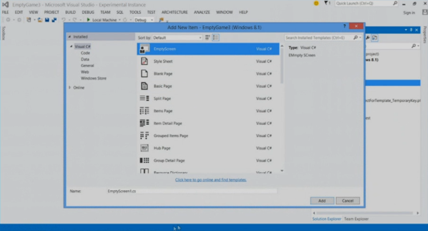Open search options dropdown arrow in dialog

360,38
